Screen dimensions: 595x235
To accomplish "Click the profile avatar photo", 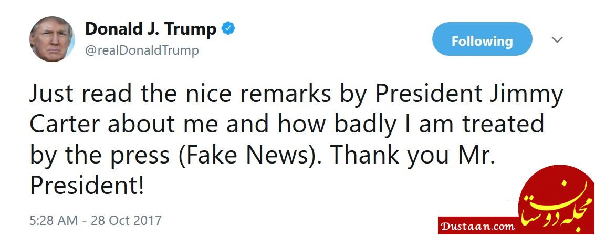I will 52,39.
